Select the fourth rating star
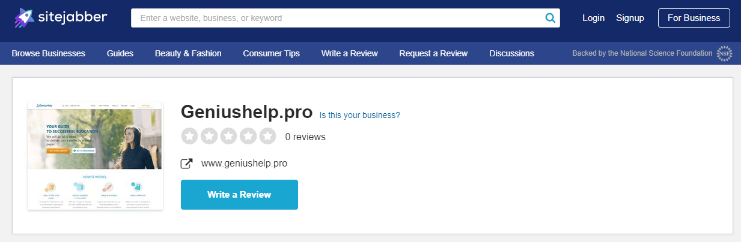Image resolution: width=741 pixels, height=242 pixels. (248, 136)
